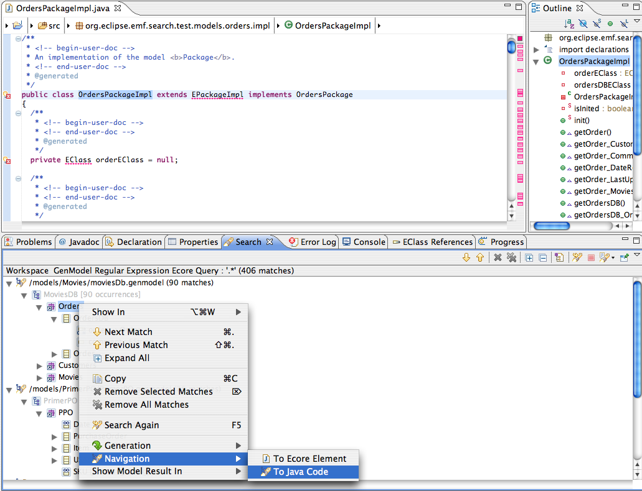The width and height of the screenshot is (642, 491).
Task: Click Outline horizontal scrollbar thumb
Action: point(552,226)
